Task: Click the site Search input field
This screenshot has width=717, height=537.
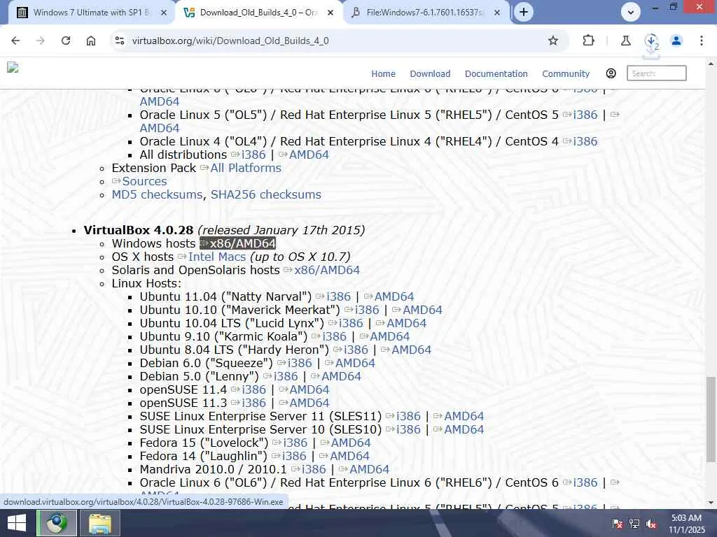Action: (x=656, y=73)
